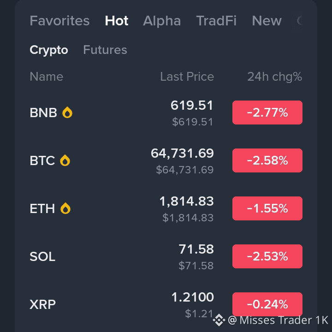Viewport: 332px width, 332px height.
Task: Open the Alpha tab
Action: click(162, 21)
